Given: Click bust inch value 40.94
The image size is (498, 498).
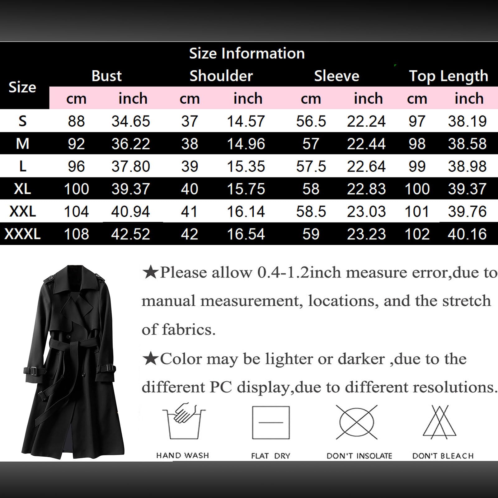Looking at the screenshot, I should coord(131,212).
